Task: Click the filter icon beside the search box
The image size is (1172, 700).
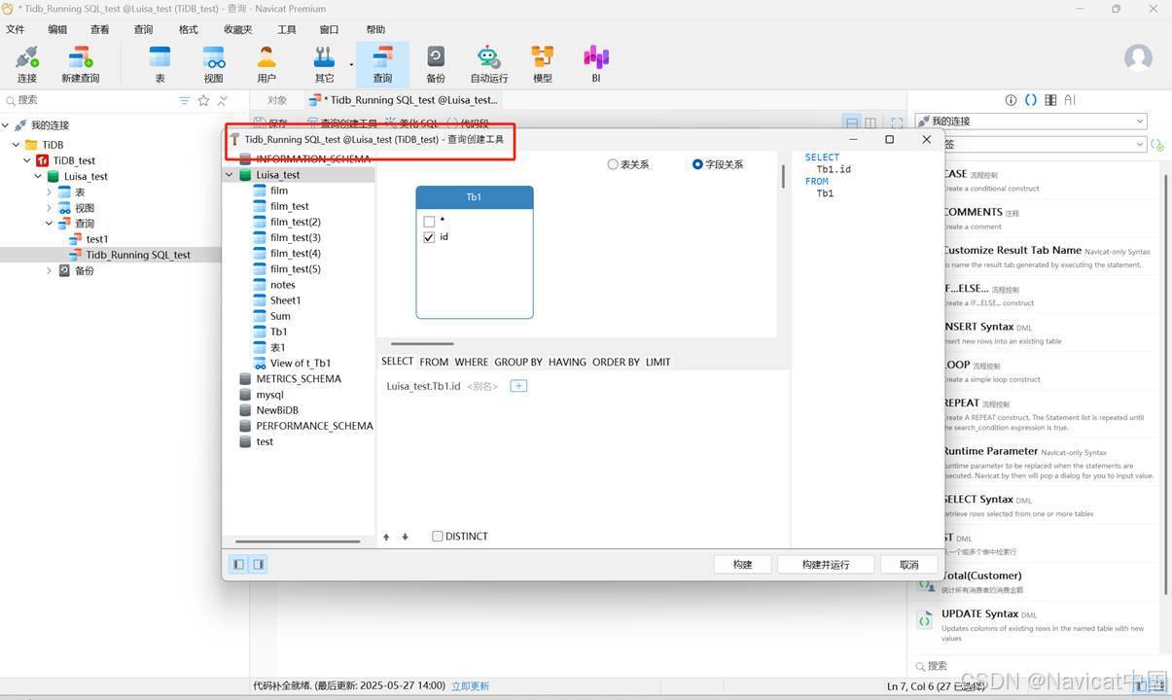Action: pyautogui.click(x=185, y=100)
